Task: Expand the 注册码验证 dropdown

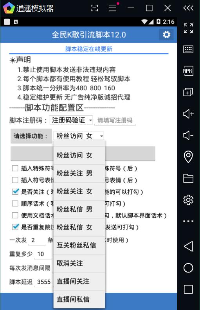Action: pyautogui.click(x=71, y=120)
